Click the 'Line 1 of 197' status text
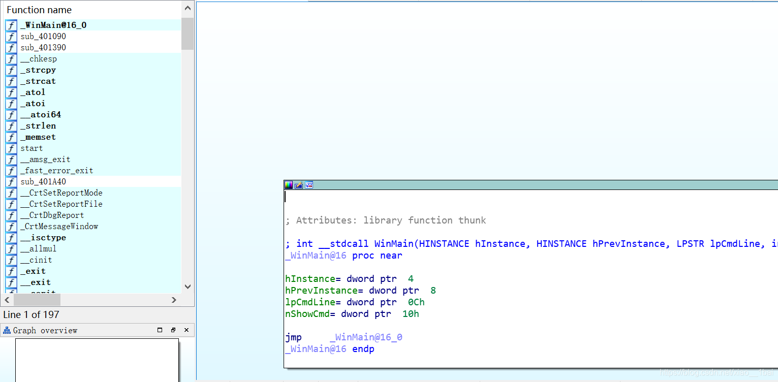The height and width of the screenshot is (382, 778). [32, 315]
